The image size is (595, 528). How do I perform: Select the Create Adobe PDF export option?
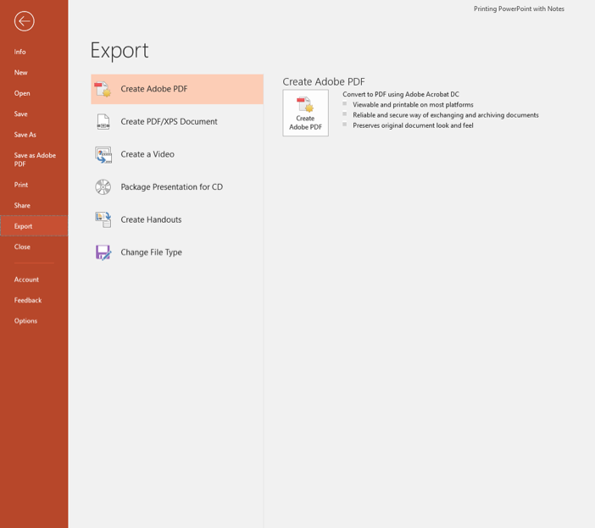point(177,89)
